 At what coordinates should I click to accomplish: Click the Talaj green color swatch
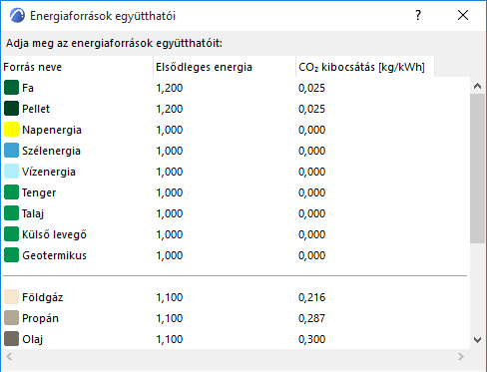coord(11,213)
